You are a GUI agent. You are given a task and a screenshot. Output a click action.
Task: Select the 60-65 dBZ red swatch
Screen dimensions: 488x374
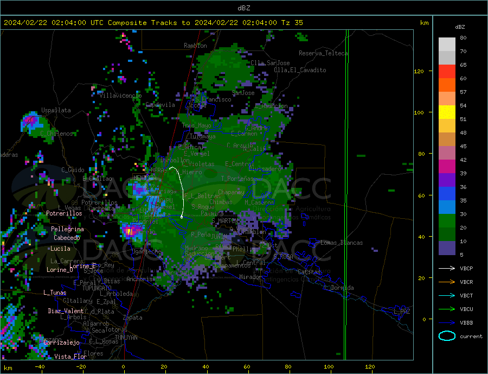(447, 71)
